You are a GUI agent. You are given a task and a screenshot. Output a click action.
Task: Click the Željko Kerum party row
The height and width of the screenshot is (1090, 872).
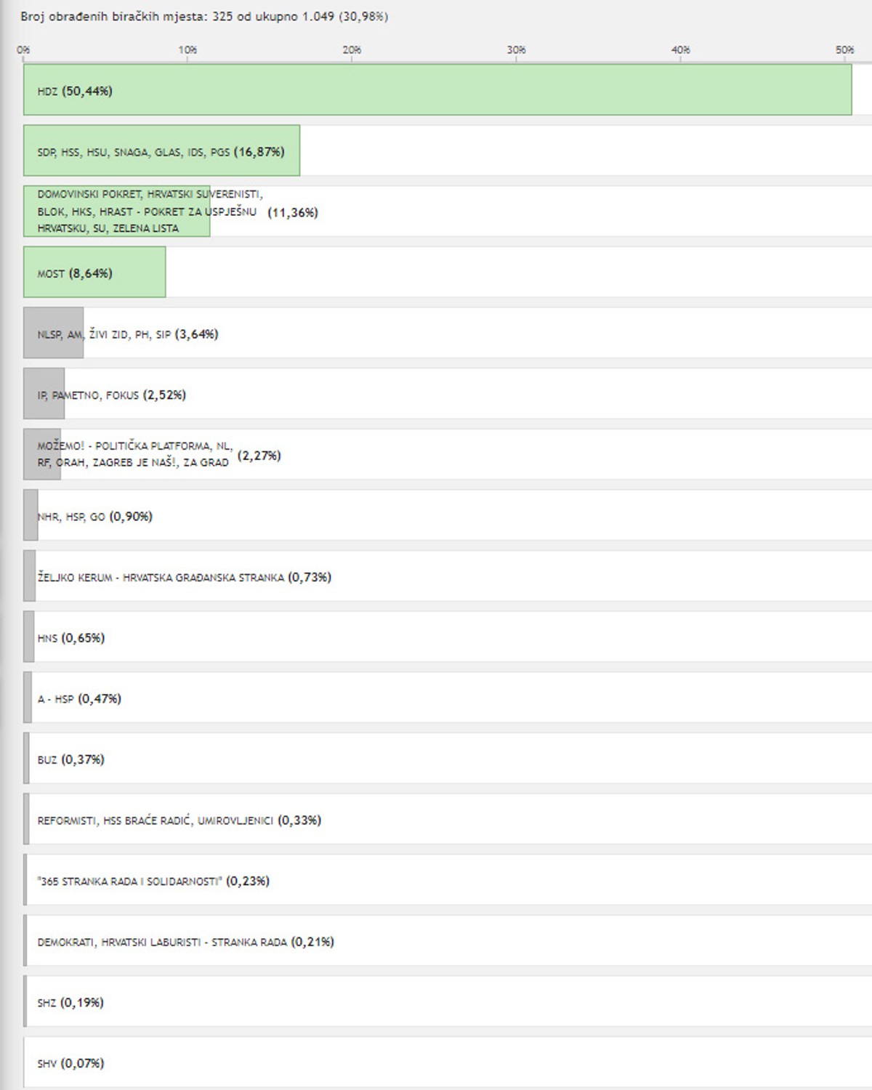click(448, 576)
